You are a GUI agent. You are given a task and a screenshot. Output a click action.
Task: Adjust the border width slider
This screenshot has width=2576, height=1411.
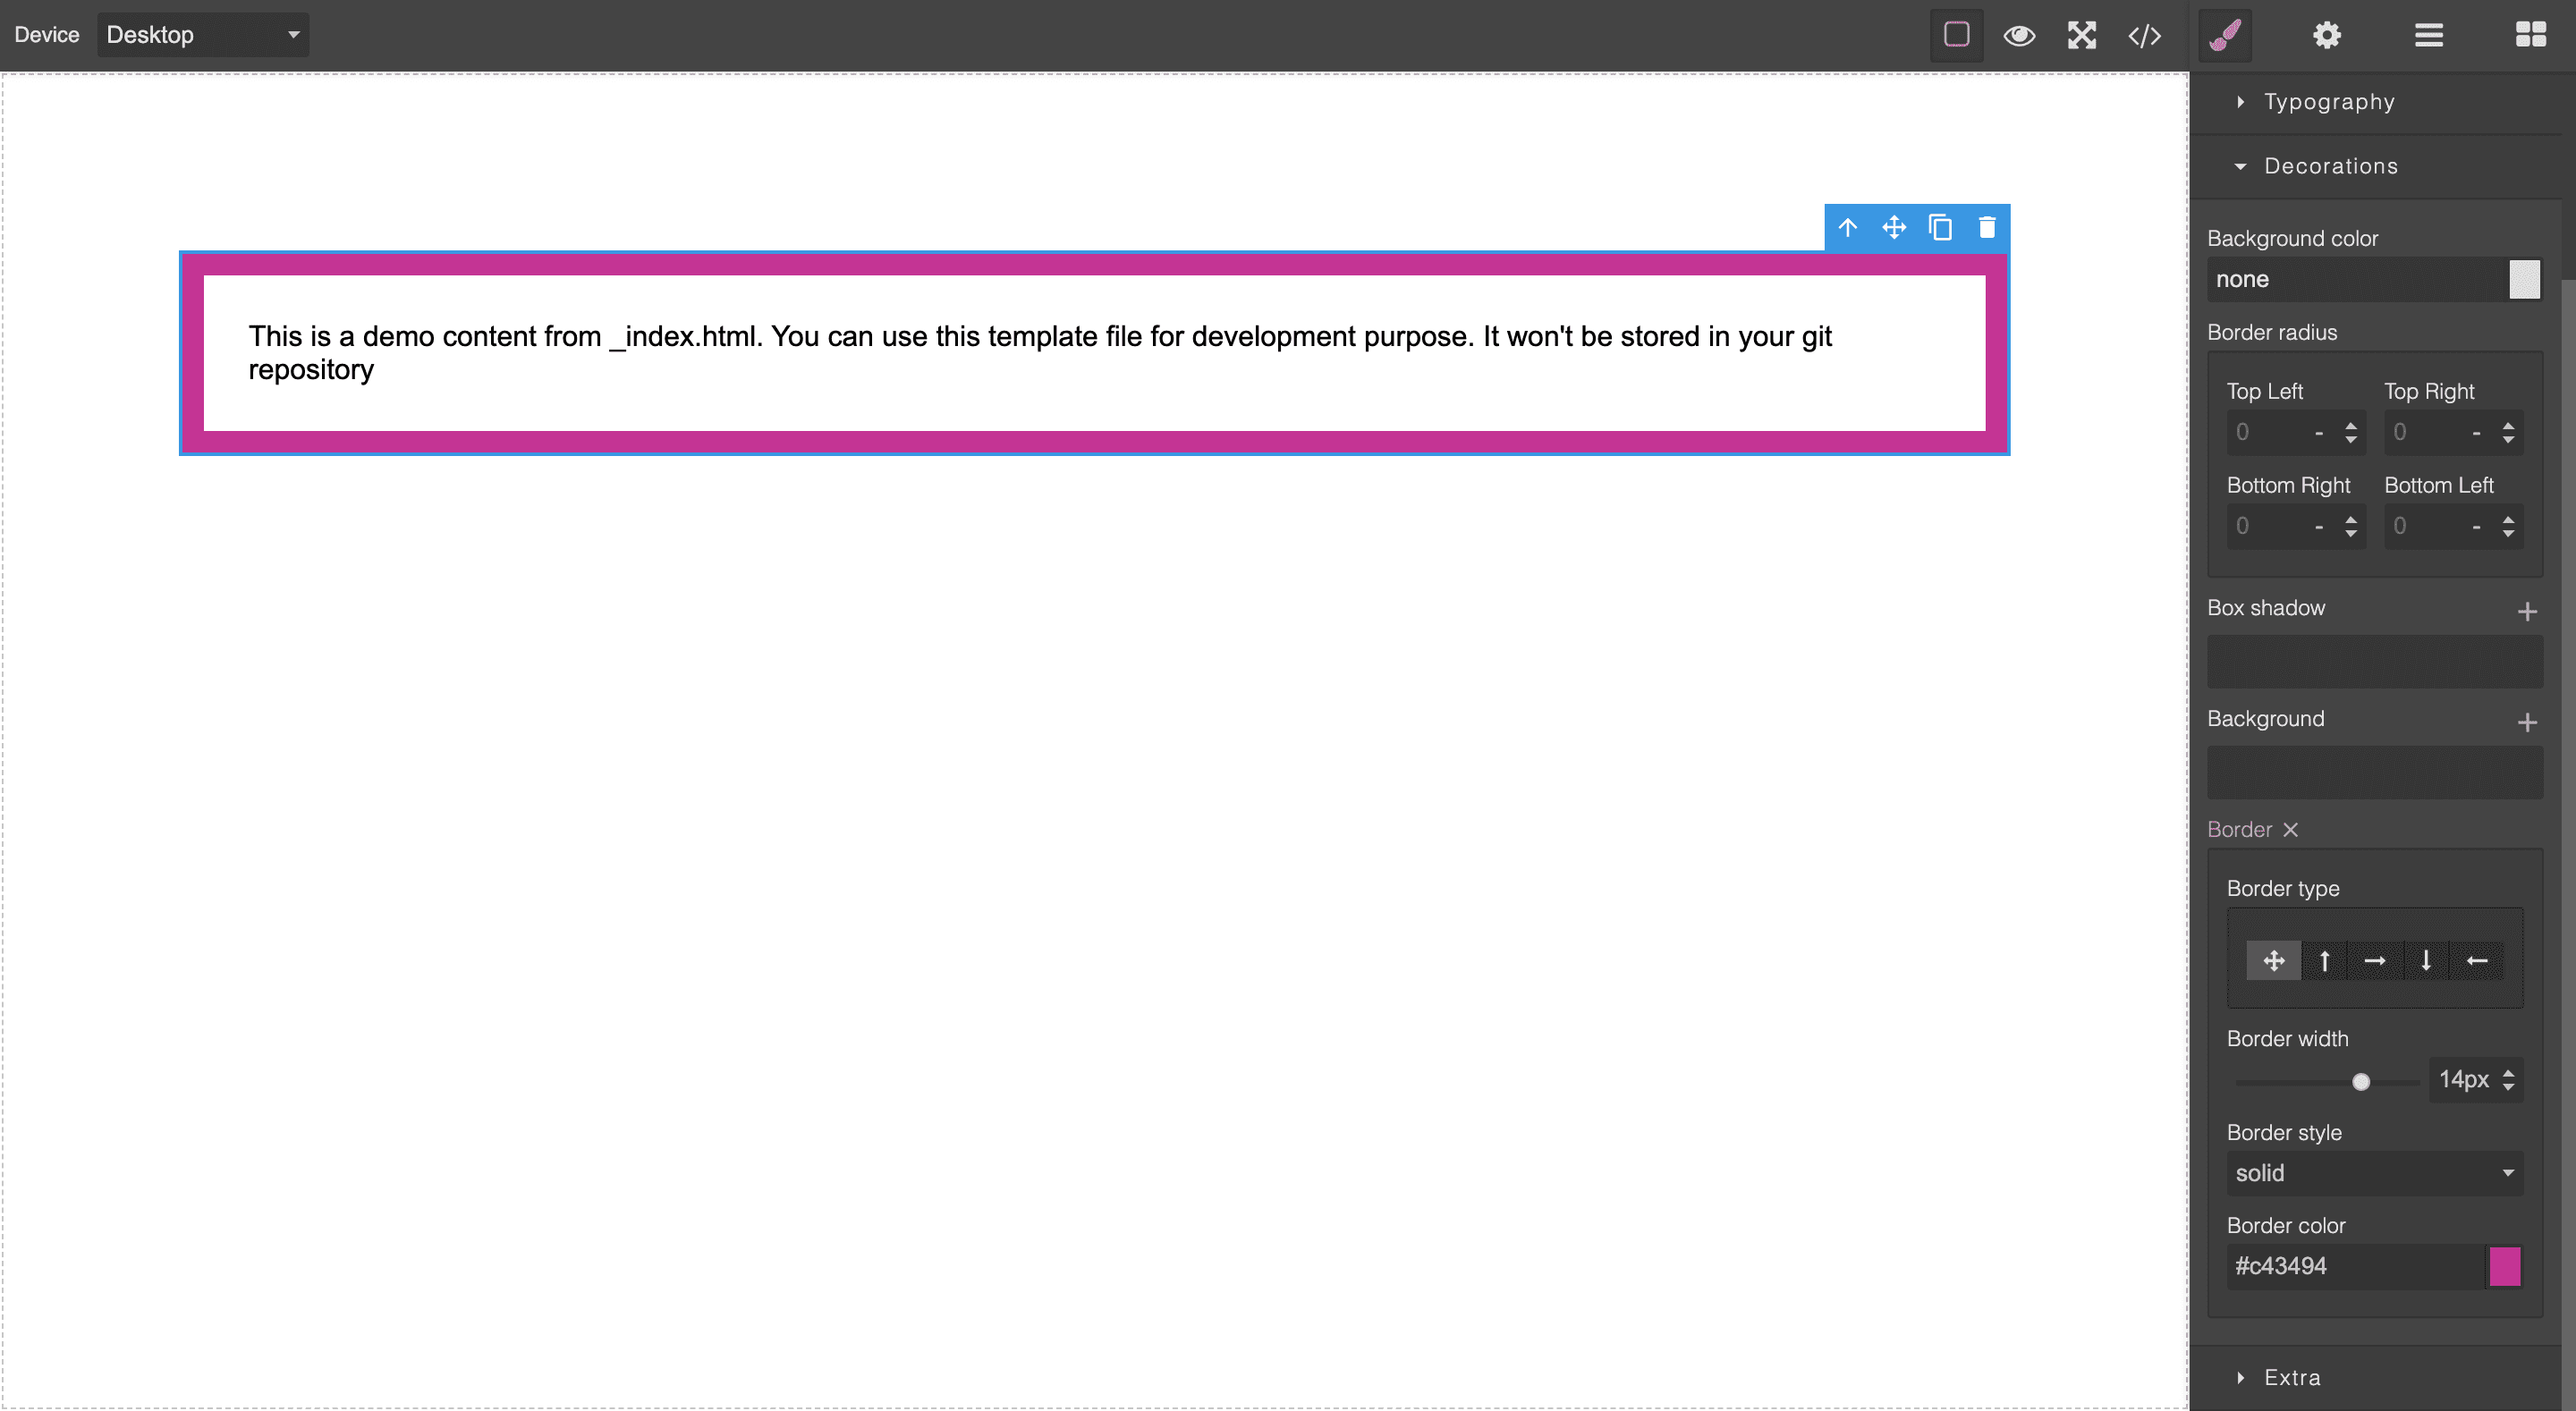pos(2360,1079)
